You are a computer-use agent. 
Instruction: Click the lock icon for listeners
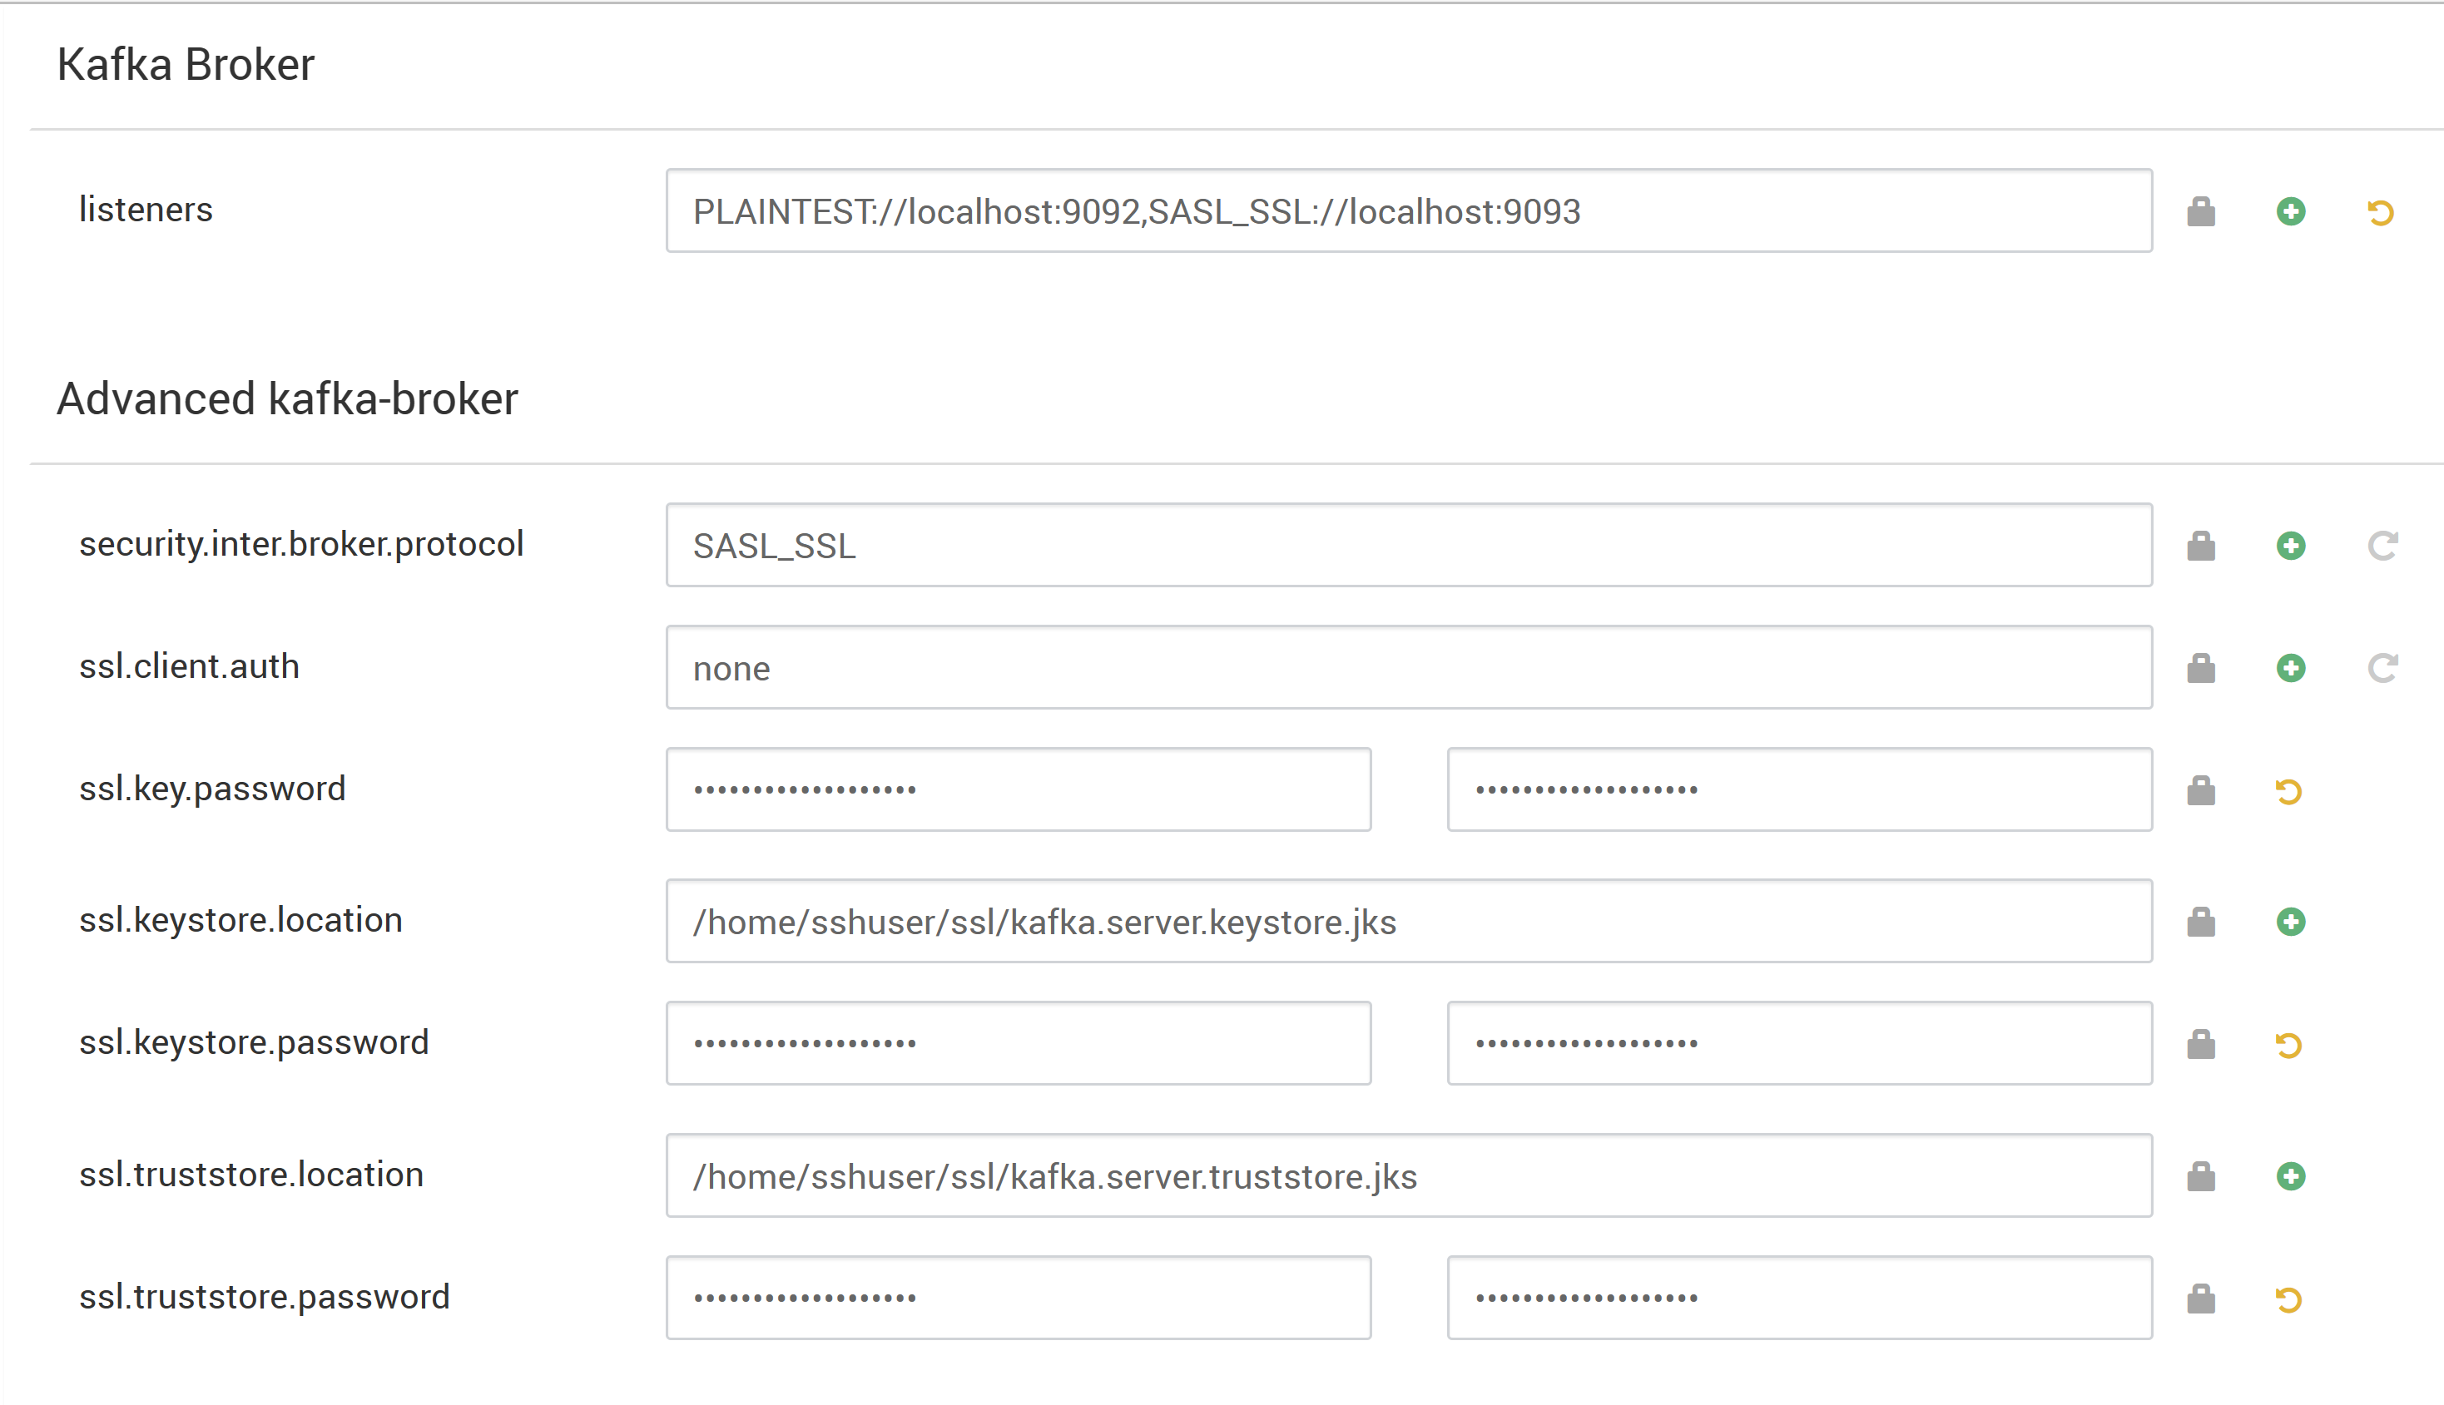[2201, 211]
